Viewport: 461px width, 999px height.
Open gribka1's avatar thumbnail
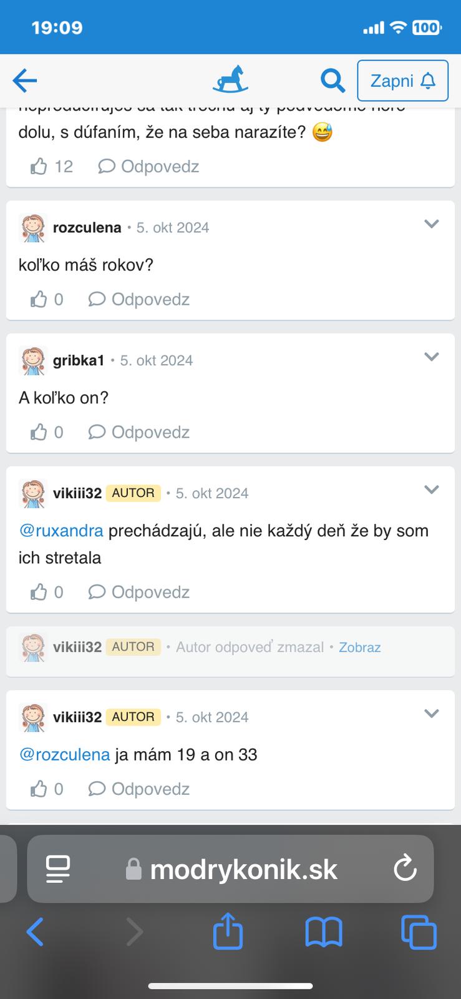[x=33, y=361]
